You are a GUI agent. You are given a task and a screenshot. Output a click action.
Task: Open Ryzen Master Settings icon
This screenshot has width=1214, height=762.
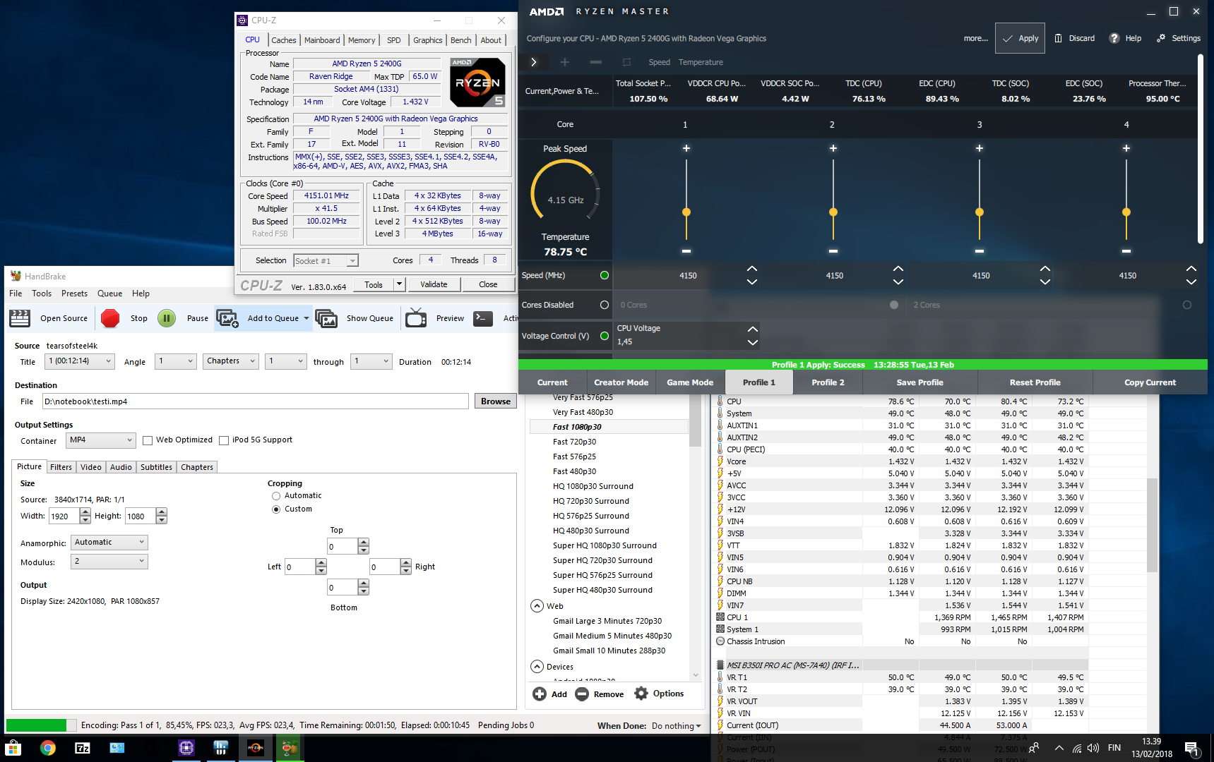(1161, 38)
